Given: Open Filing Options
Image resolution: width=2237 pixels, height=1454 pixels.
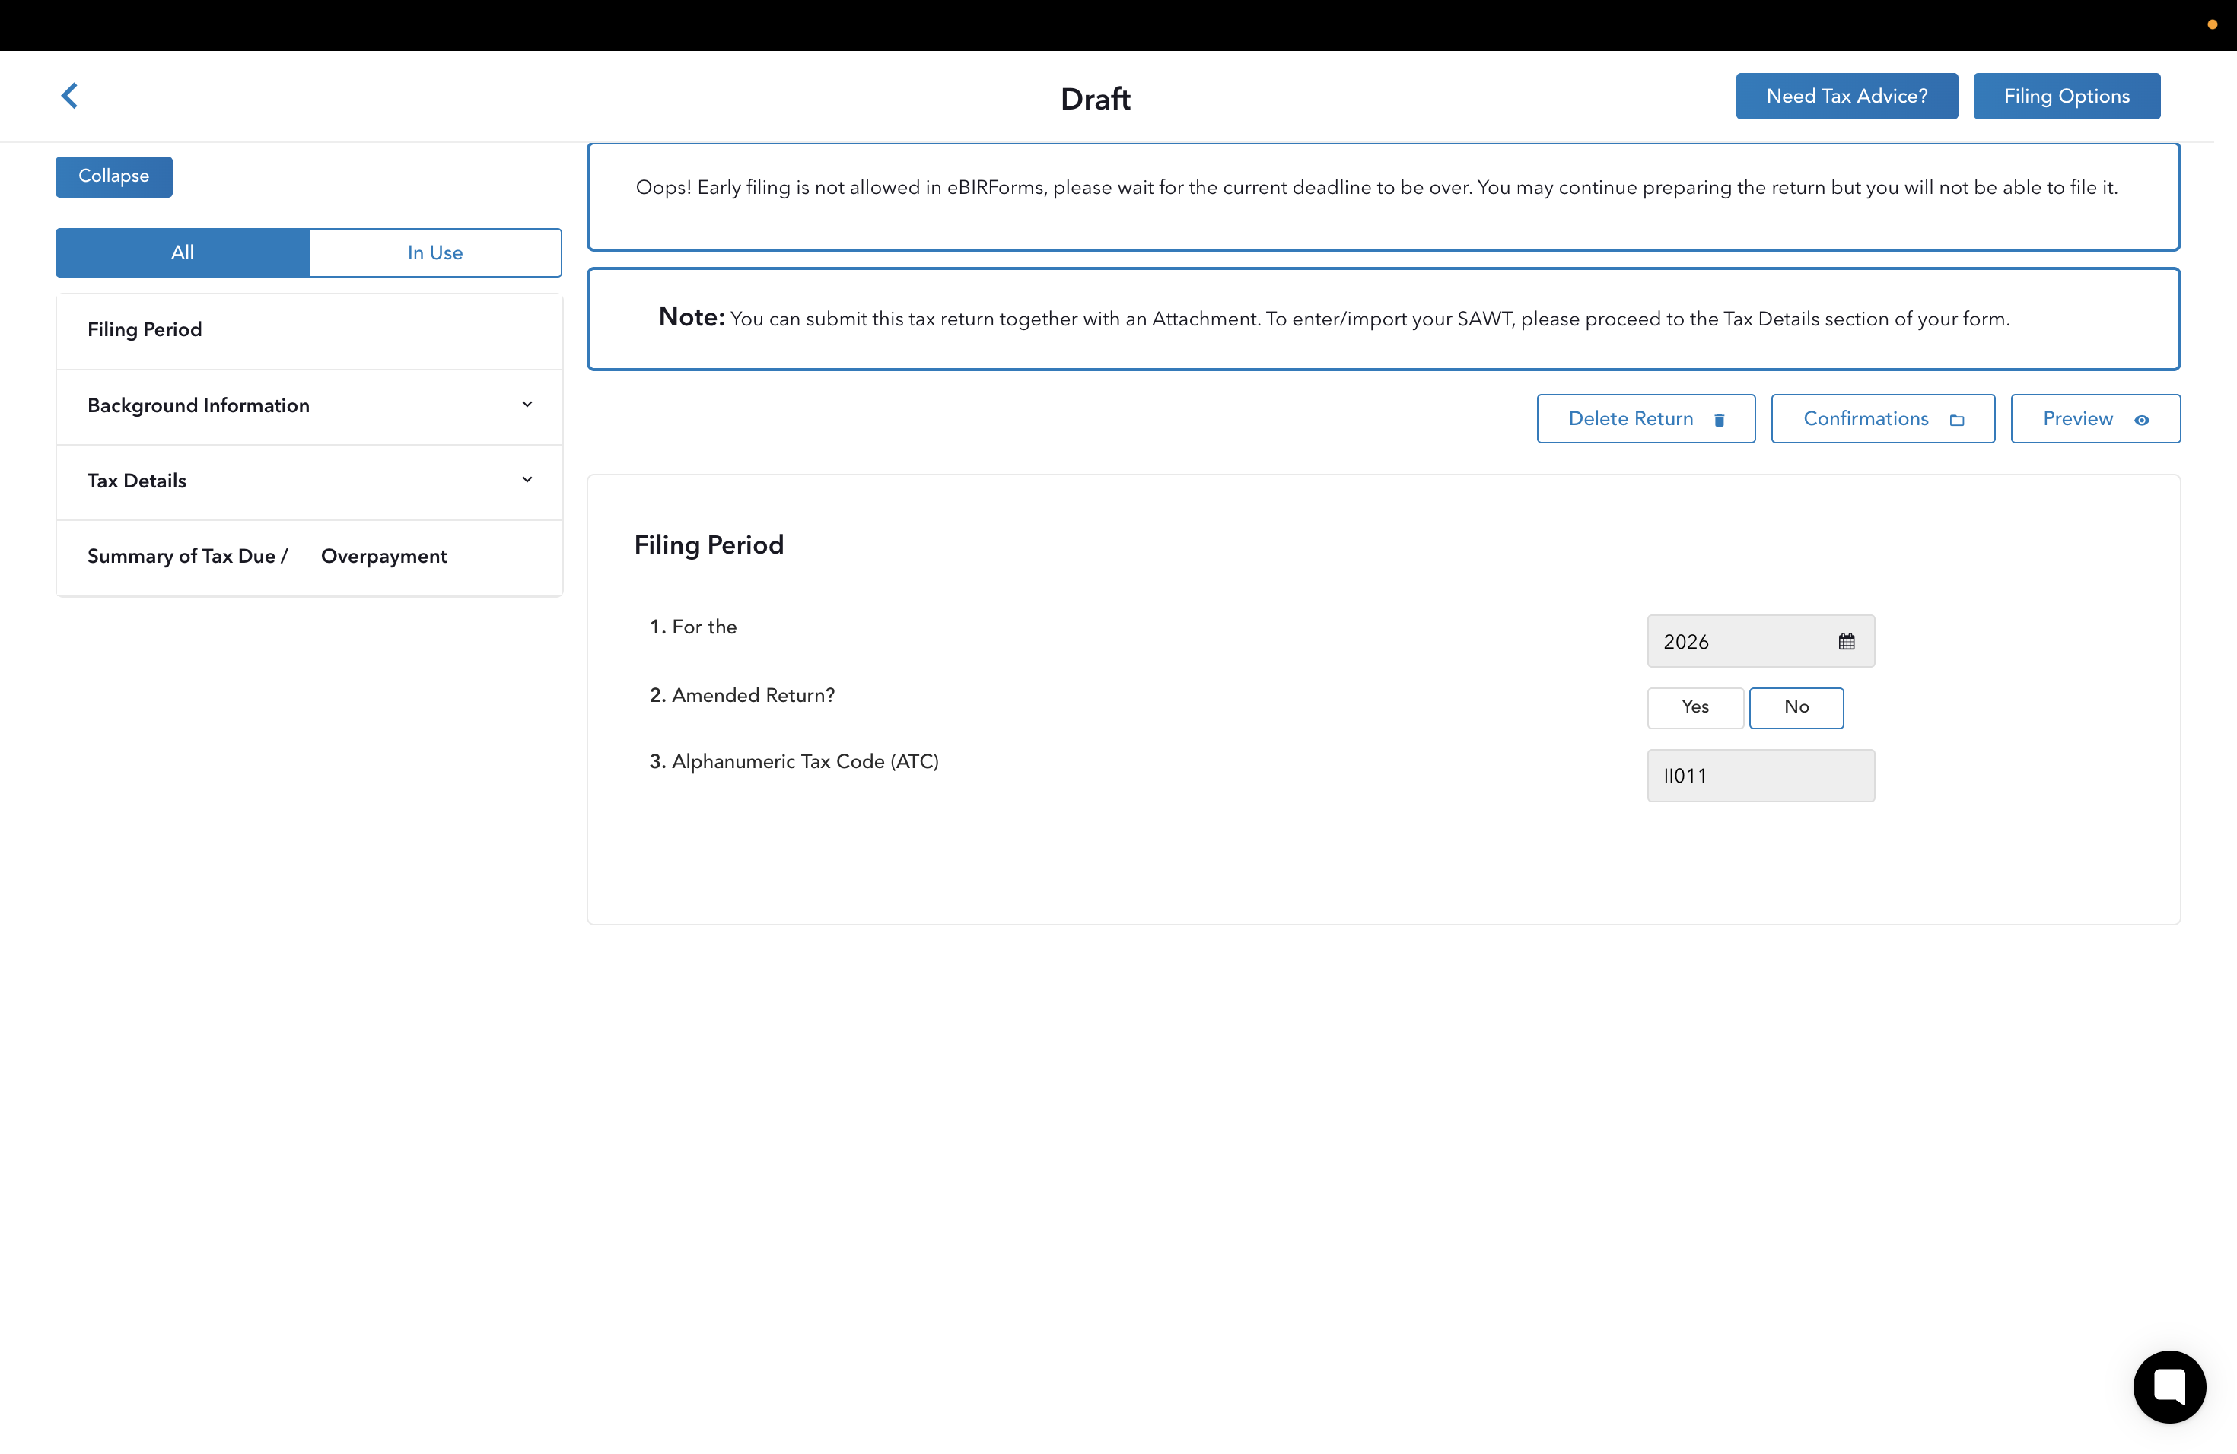Looking at the screenshot, I should [x=2066, y=96].
